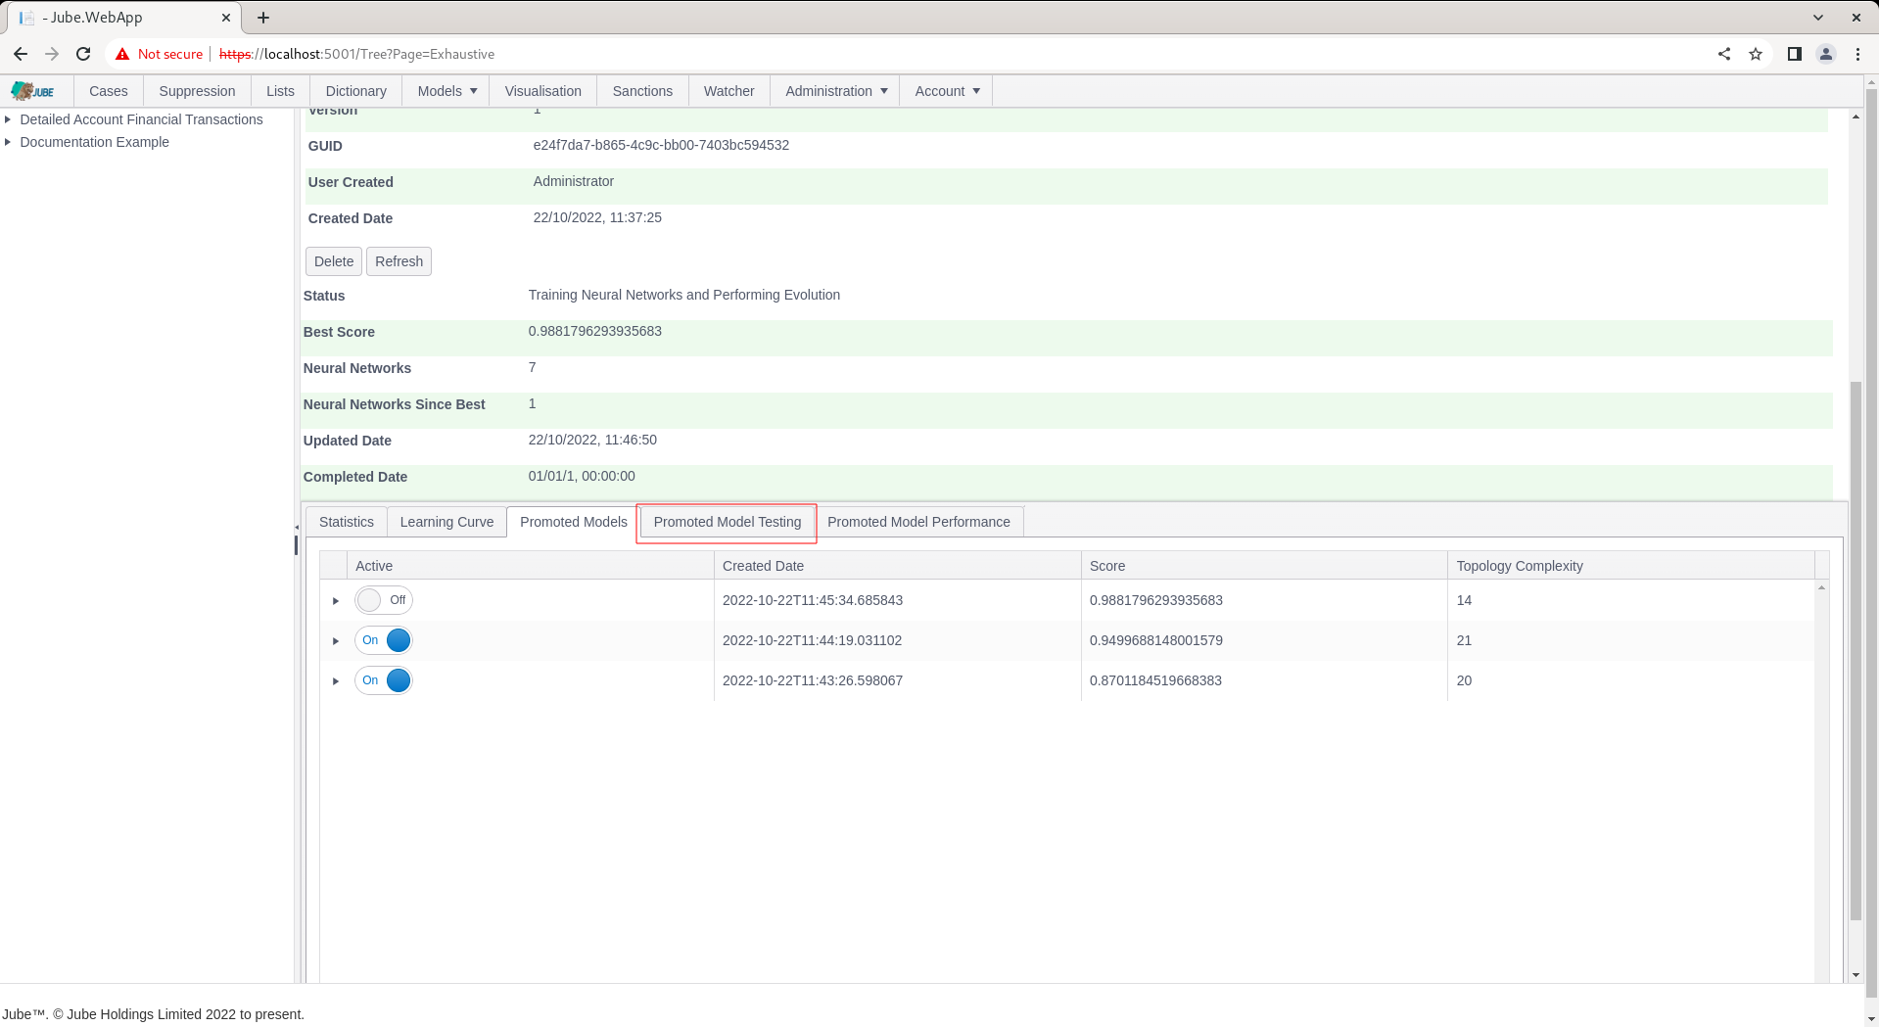The height and width of the screenshot is (1027, 1879).
Task: Click the Jube logo icon
Action: click(x=33, y=91)
